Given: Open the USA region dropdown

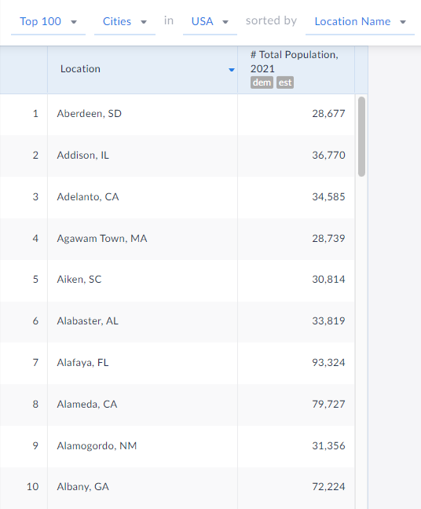Looking at the screenshot, I should [210, 22].
